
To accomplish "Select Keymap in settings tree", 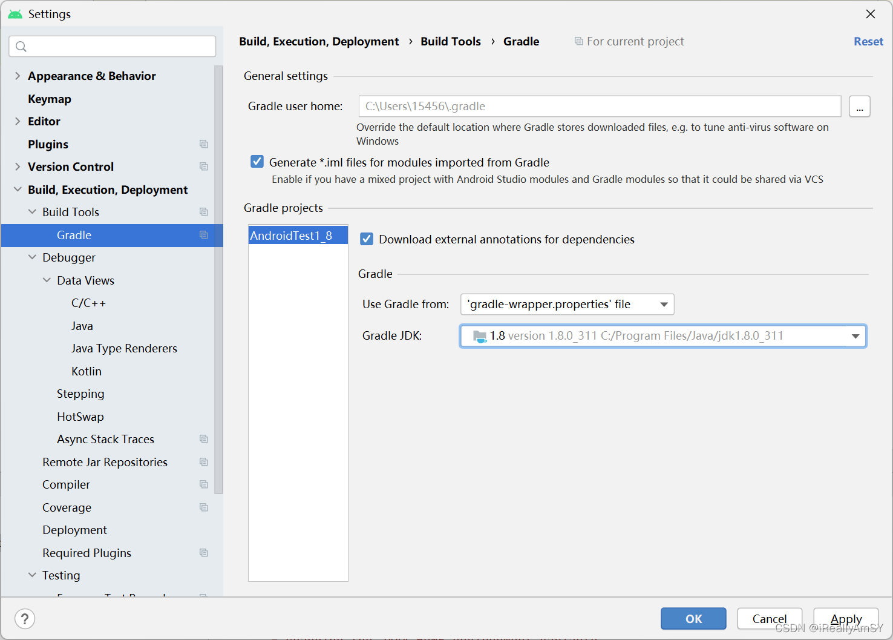I will [50, 99].
